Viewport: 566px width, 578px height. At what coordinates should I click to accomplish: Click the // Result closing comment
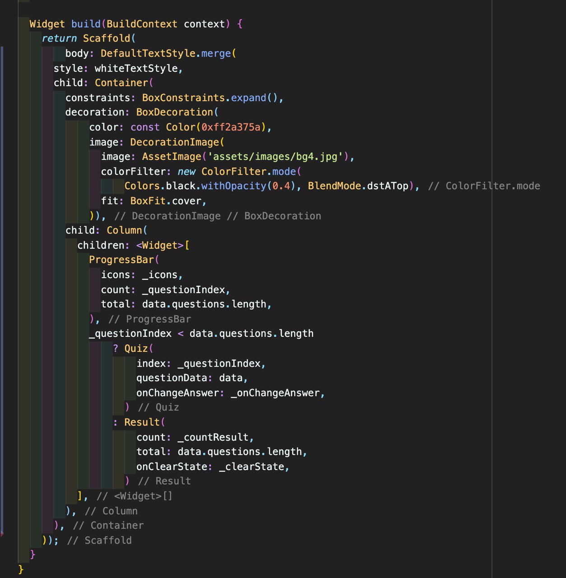(164, 481)
